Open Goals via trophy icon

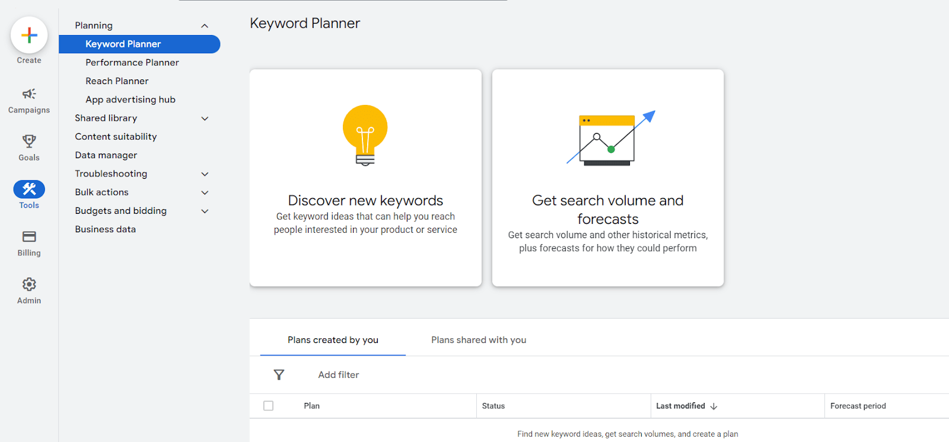point(29,141)
